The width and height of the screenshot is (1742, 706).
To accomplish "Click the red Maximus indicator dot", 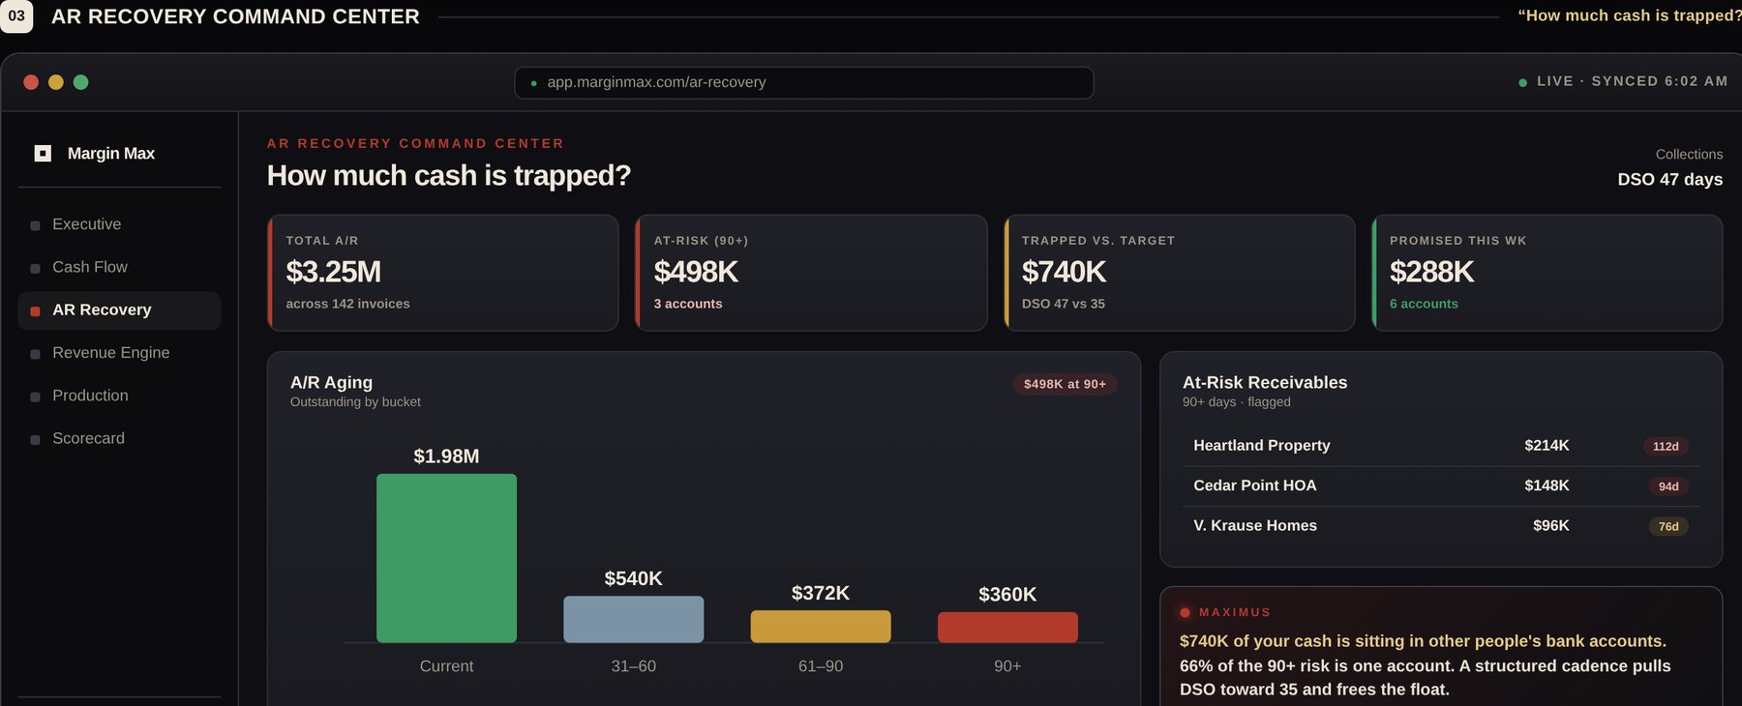I will point(1185,612).
